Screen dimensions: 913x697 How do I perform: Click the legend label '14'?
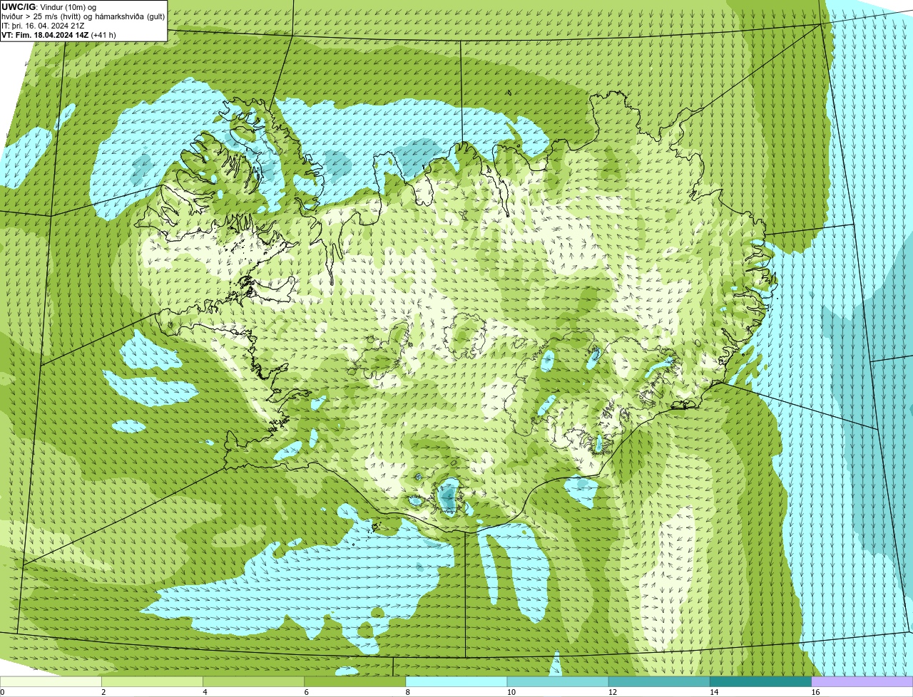point(714,692)
